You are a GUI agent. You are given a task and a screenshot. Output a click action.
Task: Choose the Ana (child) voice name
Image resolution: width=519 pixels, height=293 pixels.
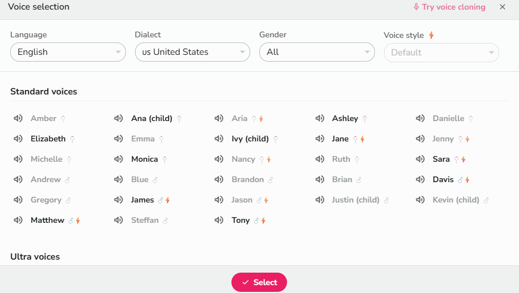tap(151, 118)
